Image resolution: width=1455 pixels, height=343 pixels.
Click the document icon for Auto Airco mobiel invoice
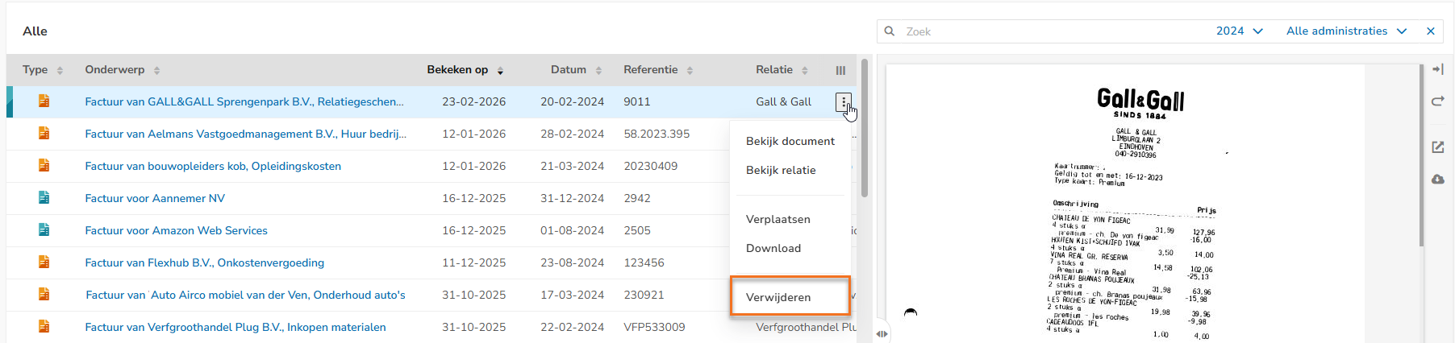click(44, 295)
